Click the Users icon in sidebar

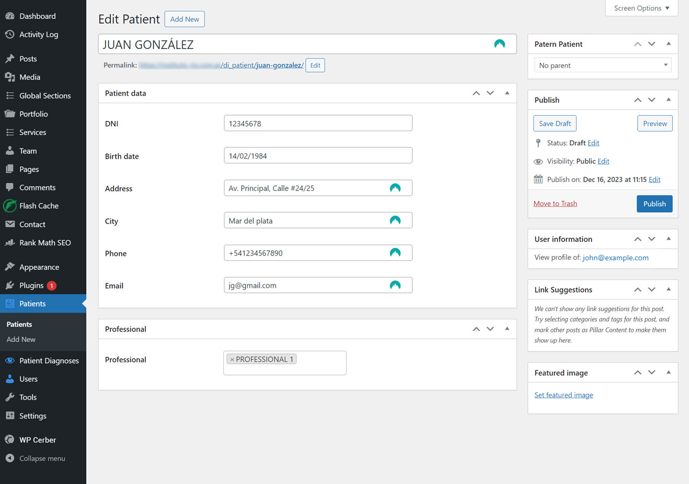[x=10, y=379]
